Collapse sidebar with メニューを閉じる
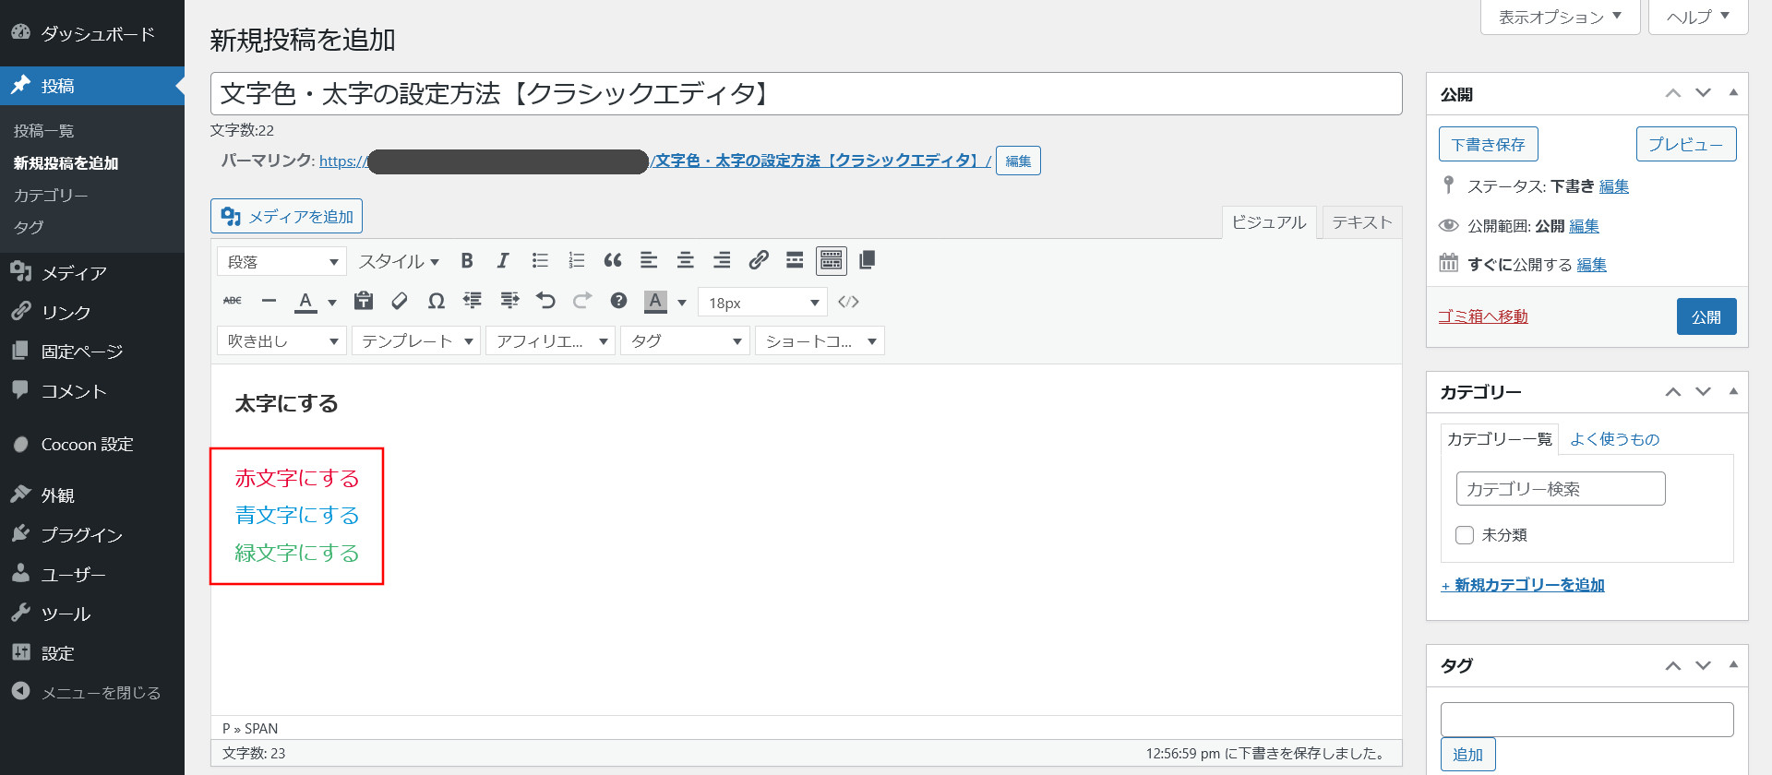The image size is (1772, 775). (x=92, y=693)
